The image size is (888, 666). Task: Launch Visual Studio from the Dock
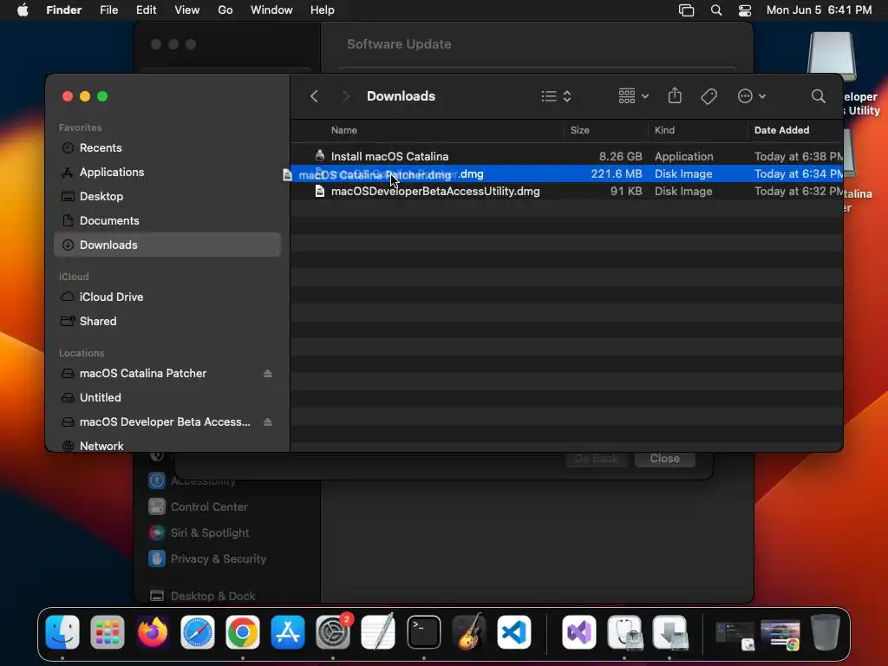point(578,632)
